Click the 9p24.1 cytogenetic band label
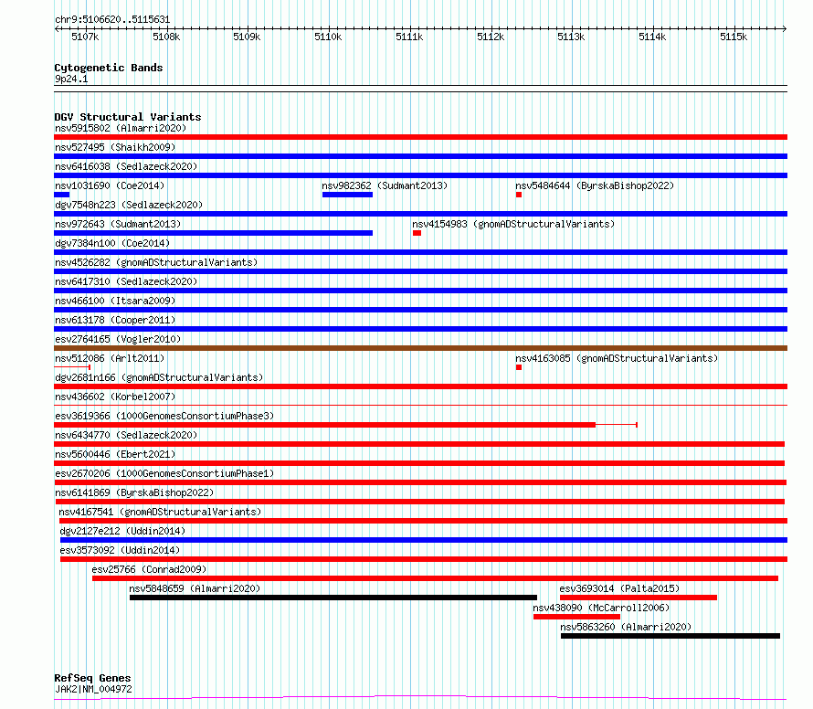Viewport: 813px width, 709px height. click(71, 79)
